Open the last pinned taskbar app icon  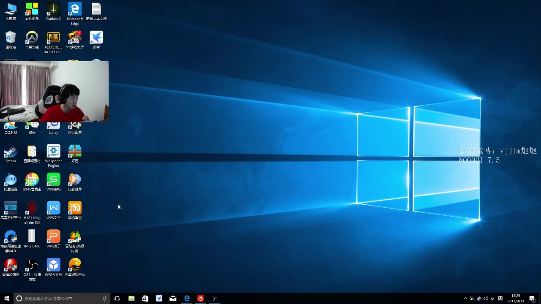[x=214, y=298]
